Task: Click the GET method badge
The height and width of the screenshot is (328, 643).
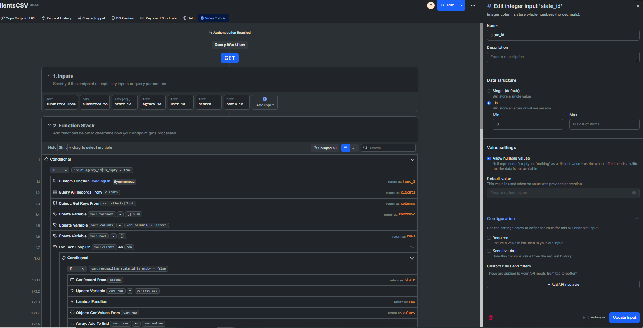Action: [230, 58]
